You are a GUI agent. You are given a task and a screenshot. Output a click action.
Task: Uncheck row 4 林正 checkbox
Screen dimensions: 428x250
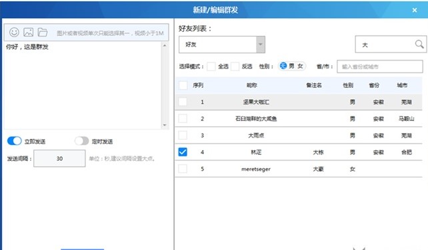183,152
